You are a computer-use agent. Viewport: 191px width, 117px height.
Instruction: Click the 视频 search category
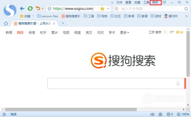point(66,32)
